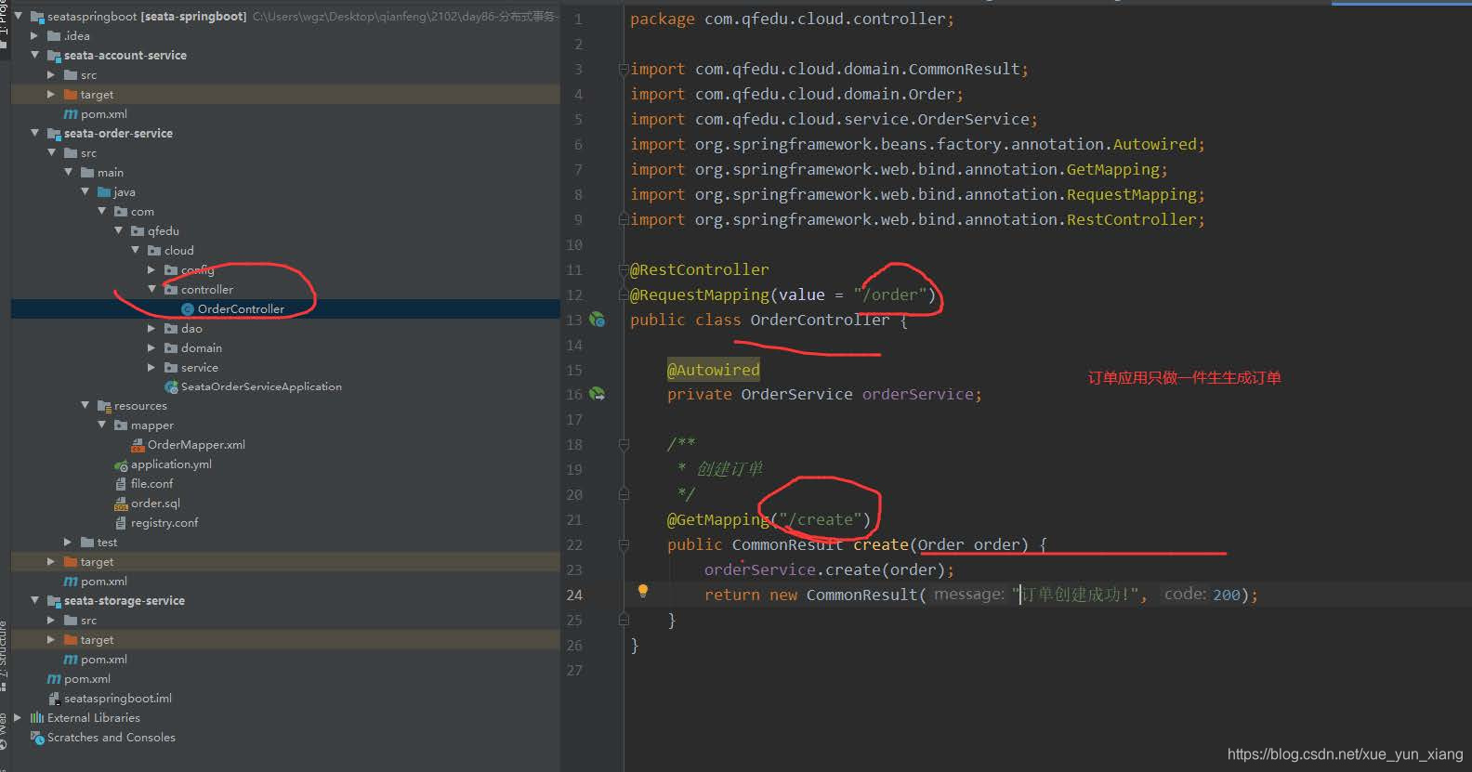Viewport: 1472px width, 772px height.
Task: Click the package declaration on line 1
Action: click(x=792, y=19)
